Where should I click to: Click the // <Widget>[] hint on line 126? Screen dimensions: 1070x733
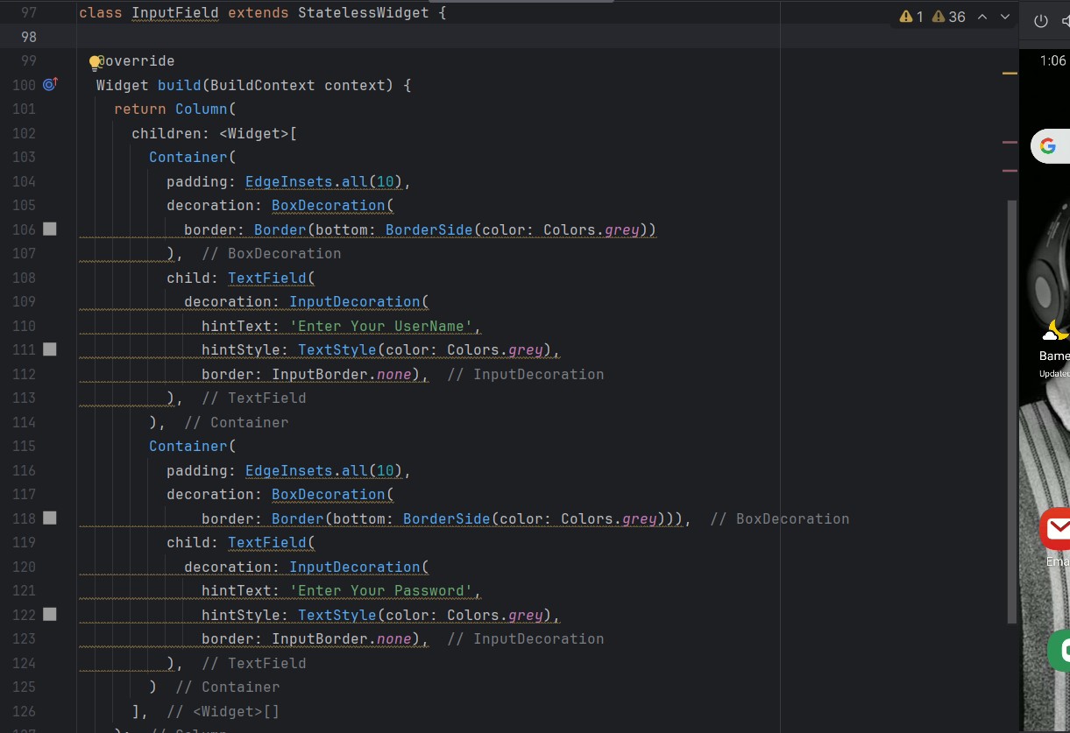tap(223, 712)
